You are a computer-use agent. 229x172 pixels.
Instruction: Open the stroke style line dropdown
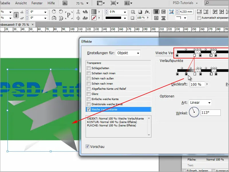pos(125,18)
